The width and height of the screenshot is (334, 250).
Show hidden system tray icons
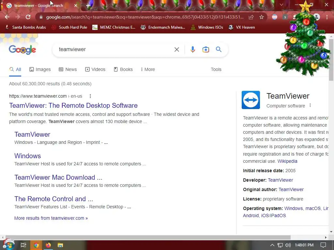[272, 245]
